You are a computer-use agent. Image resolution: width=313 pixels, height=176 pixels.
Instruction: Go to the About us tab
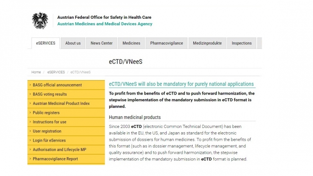pyautogui.click(x=73, y=43)
